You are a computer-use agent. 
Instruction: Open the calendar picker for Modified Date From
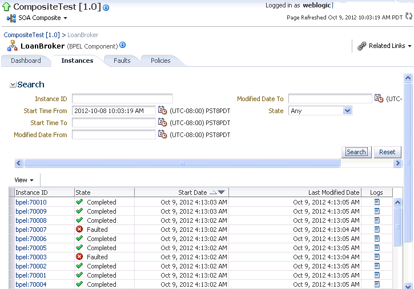click(x=162, y=134)
